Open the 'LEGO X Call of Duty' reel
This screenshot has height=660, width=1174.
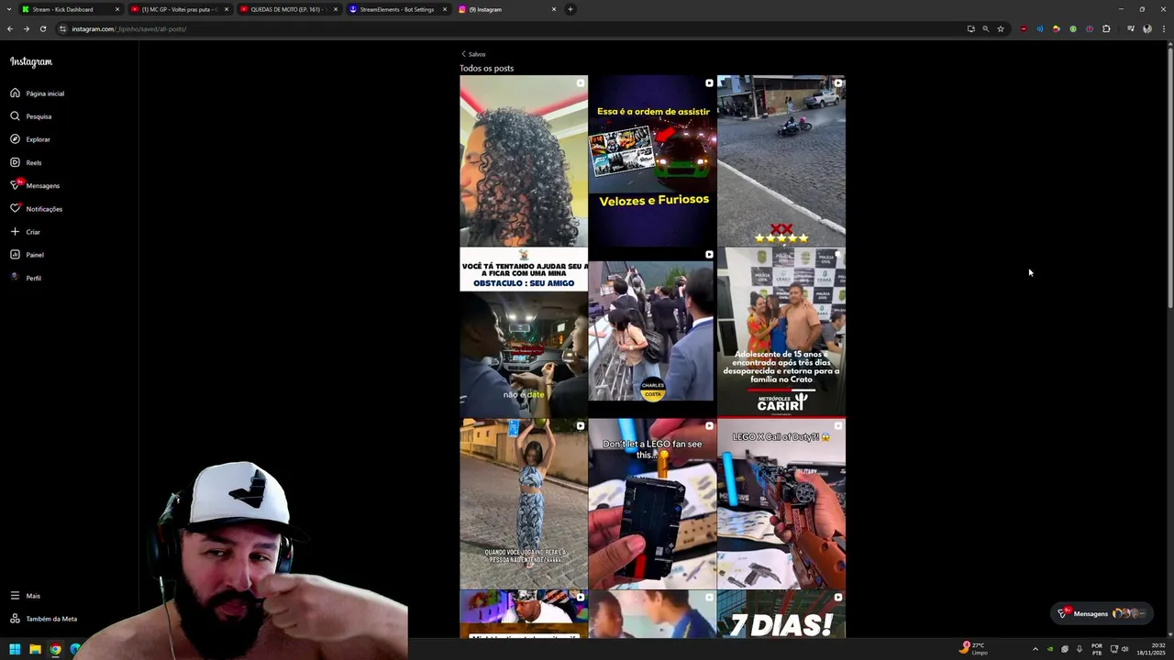coord(781,504)
